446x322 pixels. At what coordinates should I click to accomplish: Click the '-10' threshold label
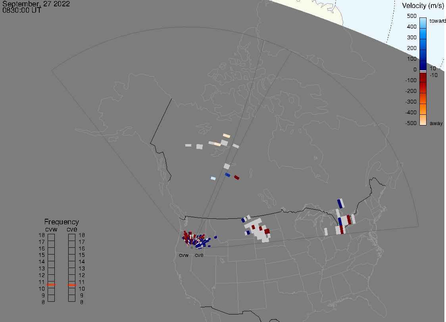click(433, 75)
